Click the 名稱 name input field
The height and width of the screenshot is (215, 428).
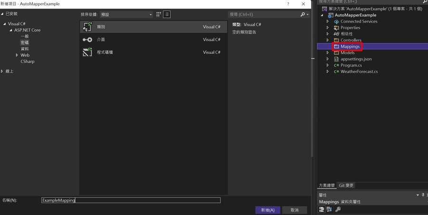pyautogui.click(x=131, y=200)
